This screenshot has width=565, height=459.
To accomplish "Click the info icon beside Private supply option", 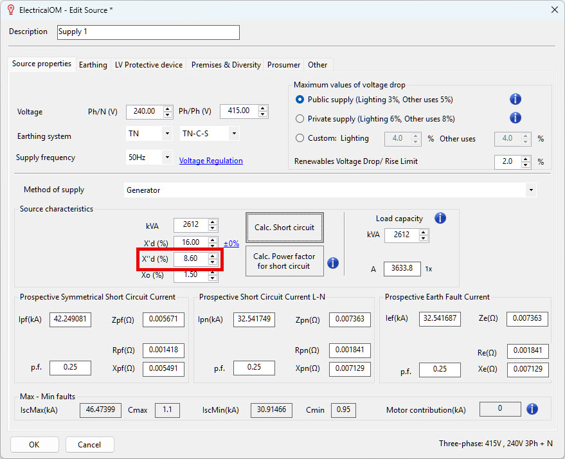I will 516,118.
